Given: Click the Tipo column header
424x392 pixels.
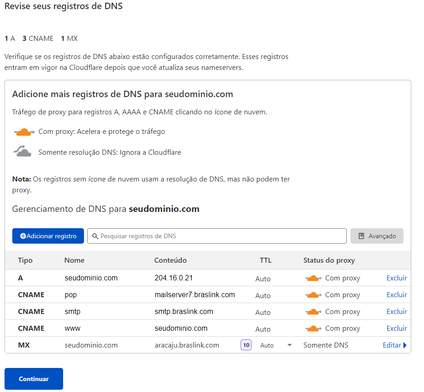Looking at the screenshot, I should click(25, 260).
